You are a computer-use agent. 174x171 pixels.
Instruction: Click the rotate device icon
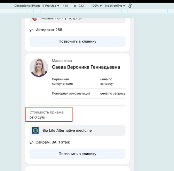click(130, 6)
